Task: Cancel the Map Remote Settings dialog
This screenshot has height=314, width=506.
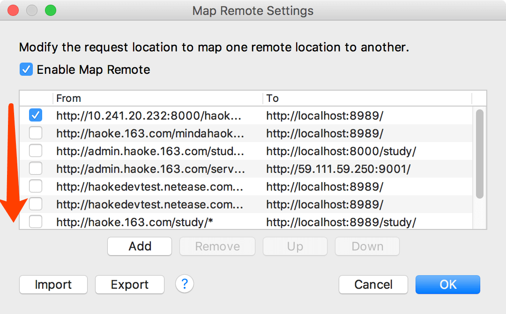Action: tap(373, 285)
